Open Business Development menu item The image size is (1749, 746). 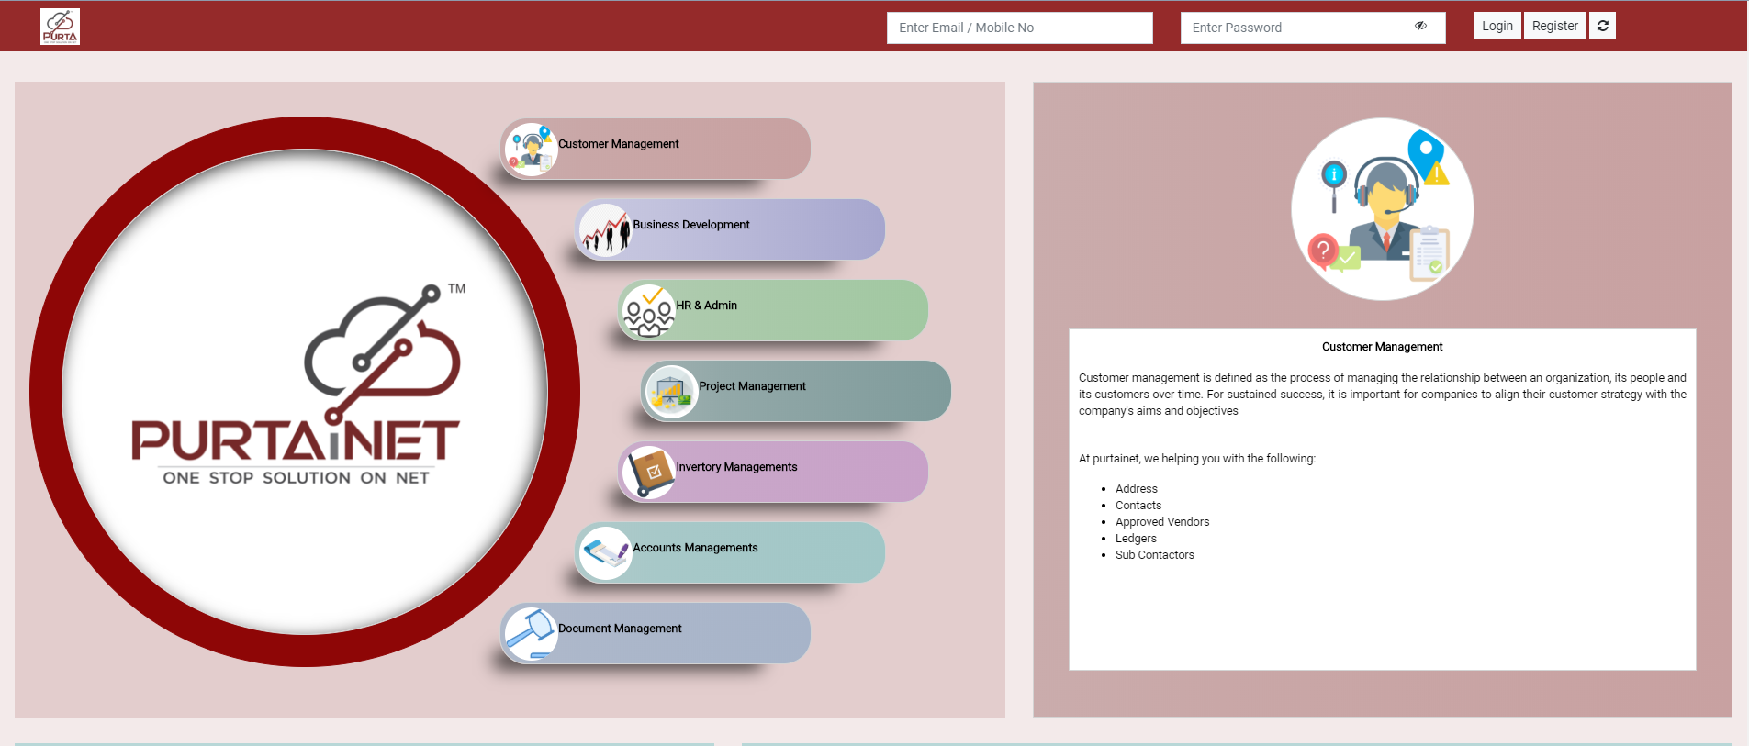click(730, 229)
